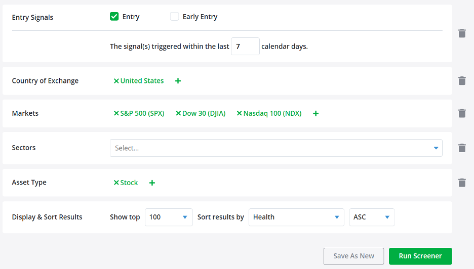The image size is (474, 269).
Task: Delete the Asset Type filter row
Action: 462,183
